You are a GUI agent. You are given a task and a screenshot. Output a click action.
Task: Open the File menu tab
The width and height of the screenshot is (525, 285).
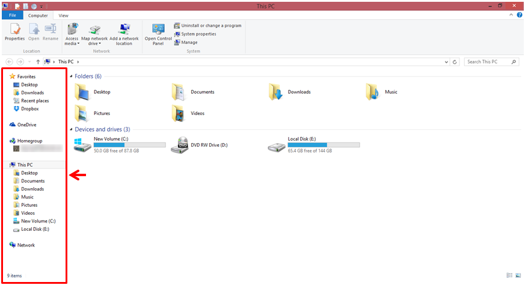coord(13,16)
